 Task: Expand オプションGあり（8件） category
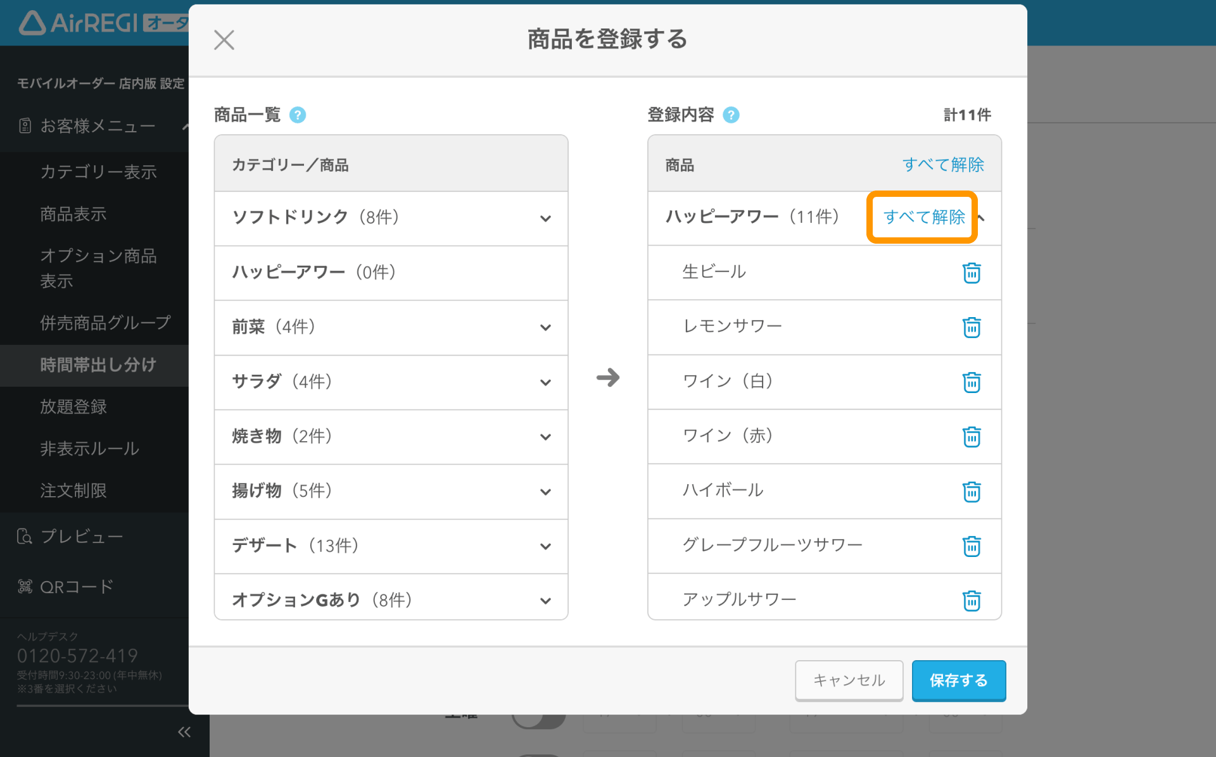(x=545, y=601)
